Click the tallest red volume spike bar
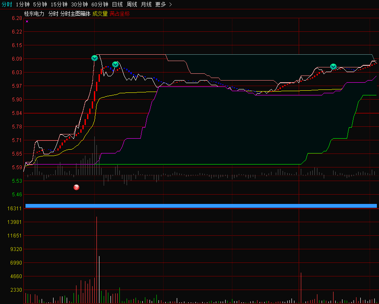The width and height of the screenshot is (379, 304). coord(97,260)
